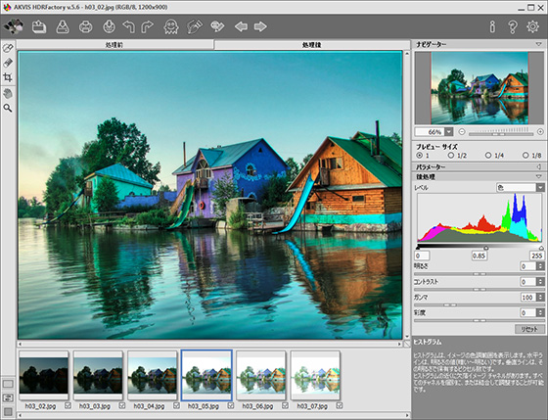Switch to the 処理後 (After) tab

point(312,45)
